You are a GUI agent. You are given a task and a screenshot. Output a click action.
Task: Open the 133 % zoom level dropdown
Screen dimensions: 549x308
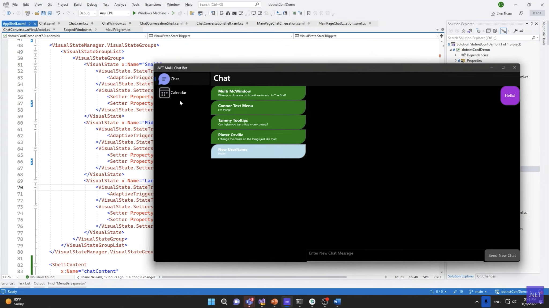click(x=10, y=277)
